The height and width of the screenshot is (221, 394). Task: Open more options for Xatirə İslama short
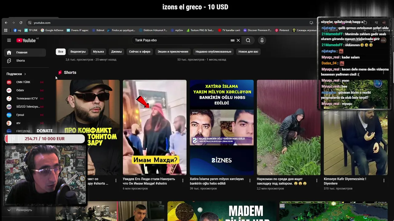click(250, 180)
